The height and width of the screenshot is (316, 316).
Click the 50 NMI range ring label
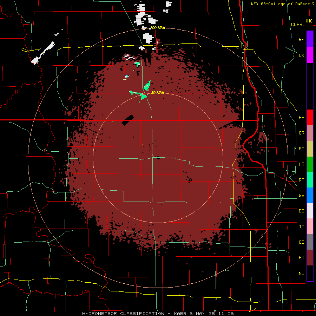coord(158,93)
